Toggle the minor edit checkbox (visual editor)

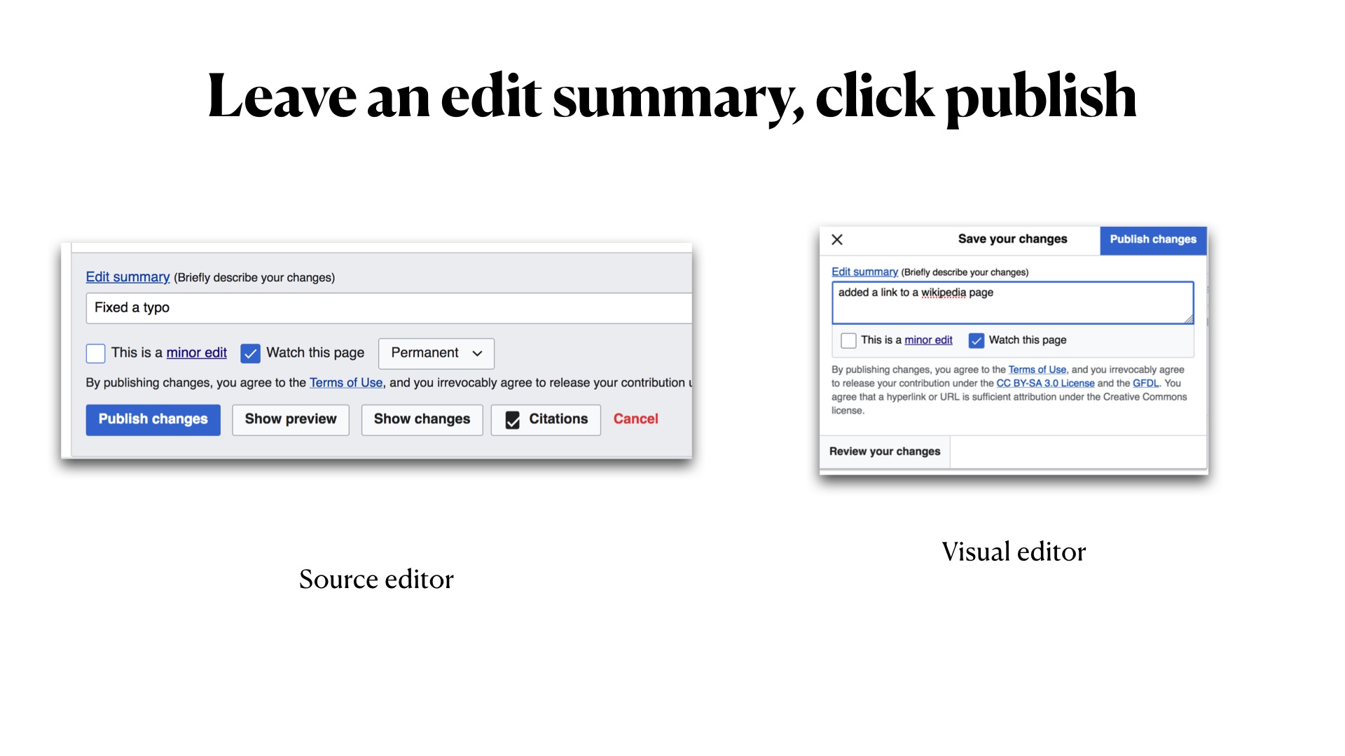pos(849,339)
